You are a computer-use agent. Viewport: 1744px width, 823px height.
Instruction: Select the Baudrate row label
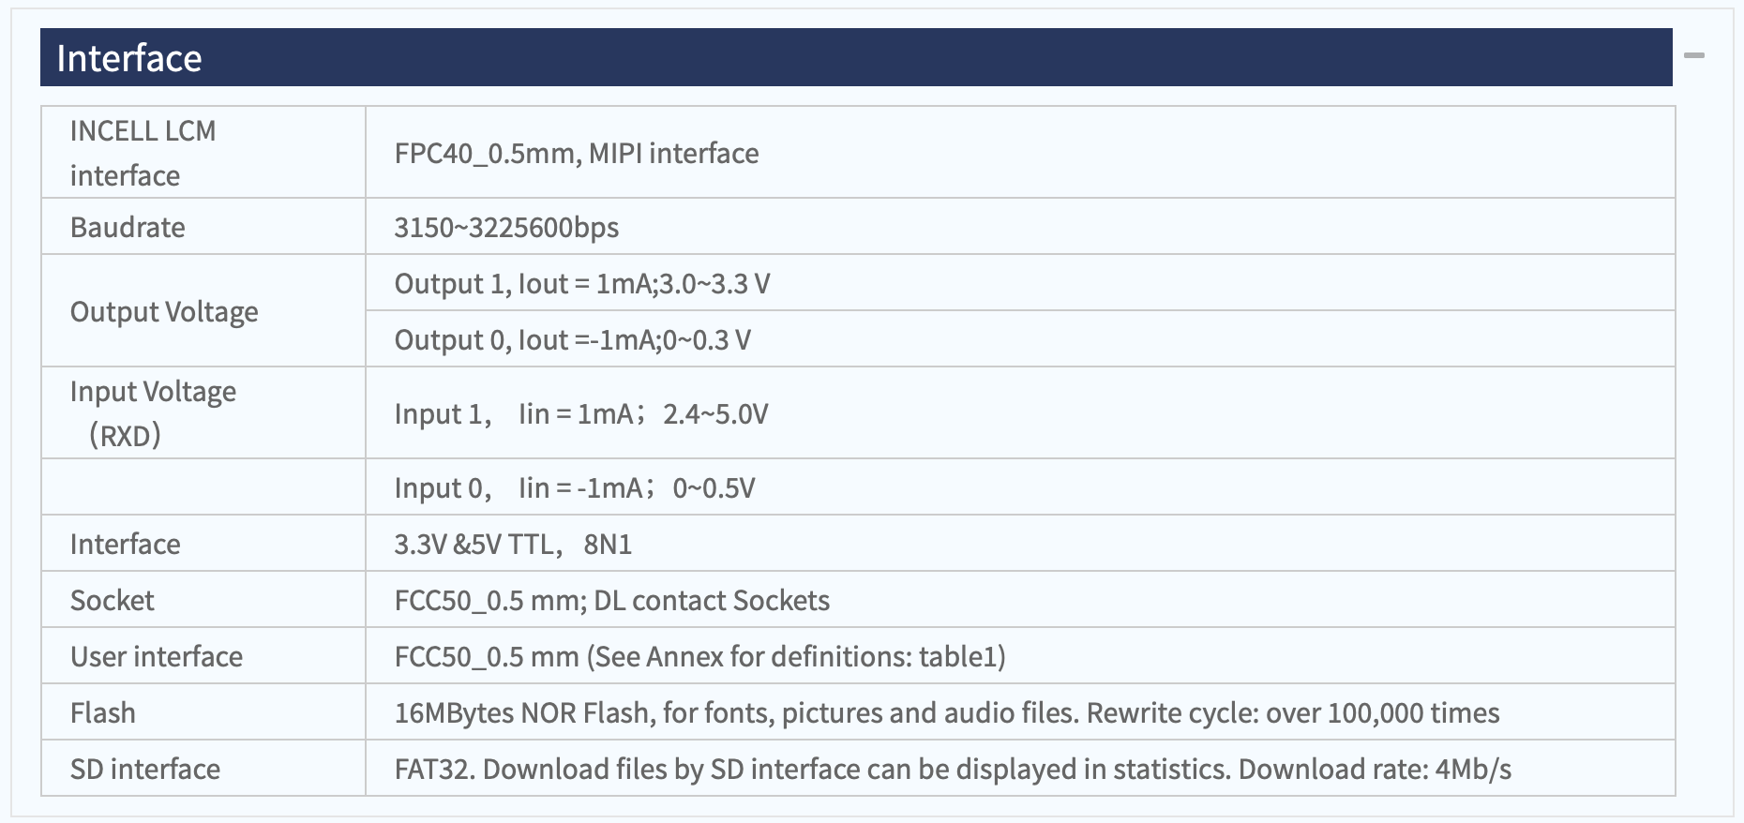click(x=128, y=227)
